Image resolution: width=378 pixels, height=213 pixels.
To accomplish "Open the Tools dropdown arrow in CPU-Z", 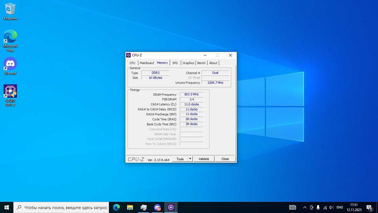I will tap(190, 159).
